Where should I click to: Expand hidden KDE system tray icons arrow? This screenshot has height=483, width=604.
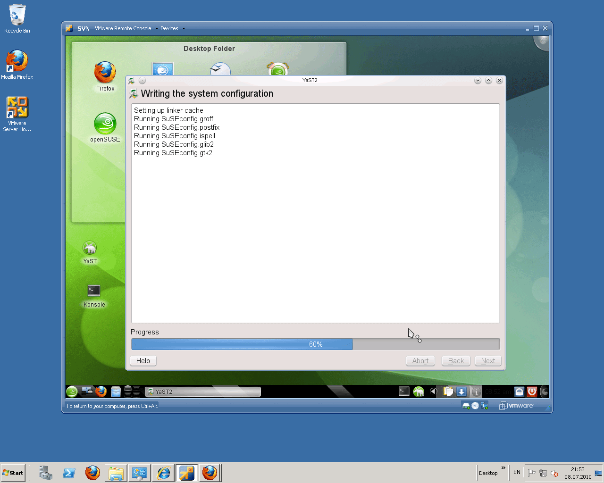[x=433, y=391]
